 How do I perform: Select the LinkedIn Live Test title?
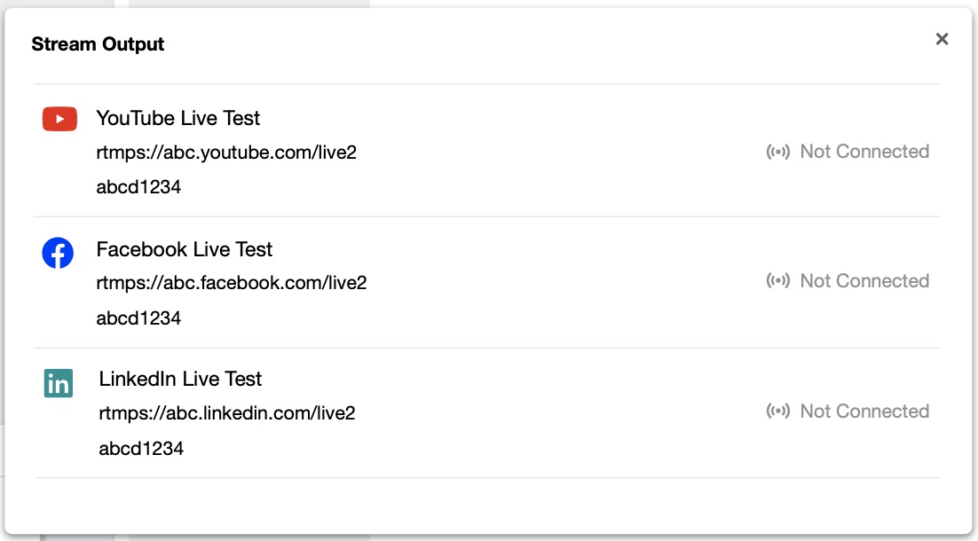click(x=180, y=379)
